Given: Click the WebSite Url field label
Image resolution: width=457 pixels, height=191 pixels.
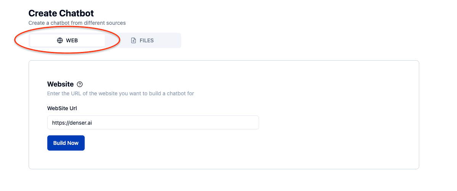Looking at the screenshot, I should pos(62,108).
